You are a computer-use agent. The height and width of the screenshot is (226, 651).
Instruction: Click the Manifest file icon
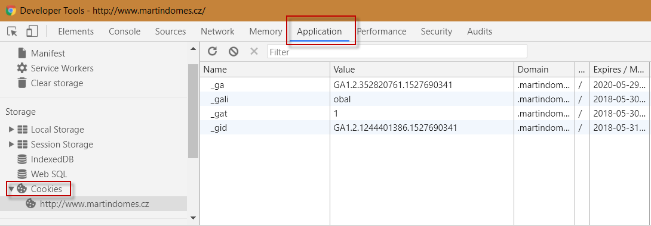[x=23, y=54]
